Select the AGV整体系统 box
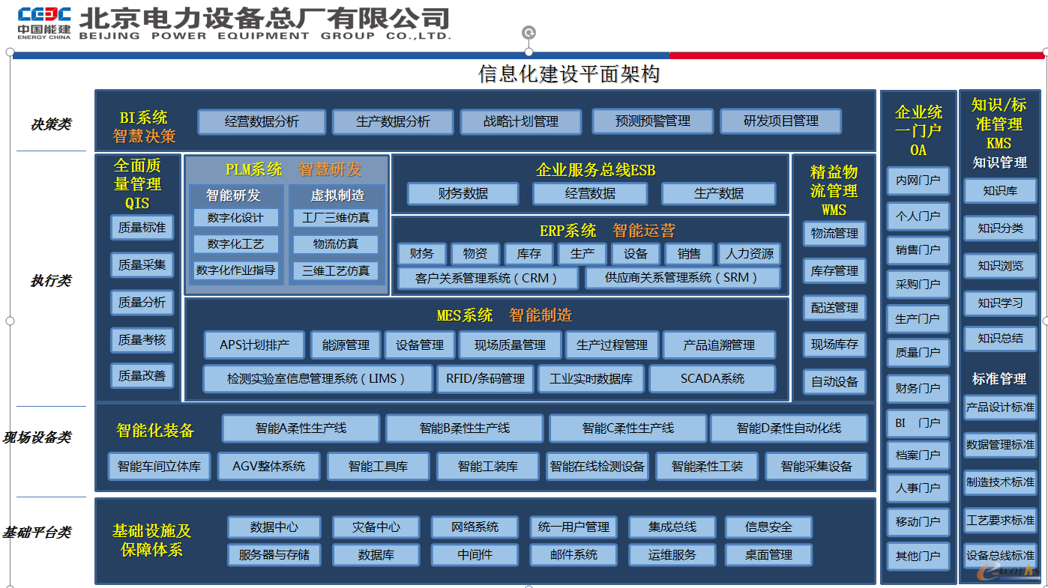 (268, 467)
